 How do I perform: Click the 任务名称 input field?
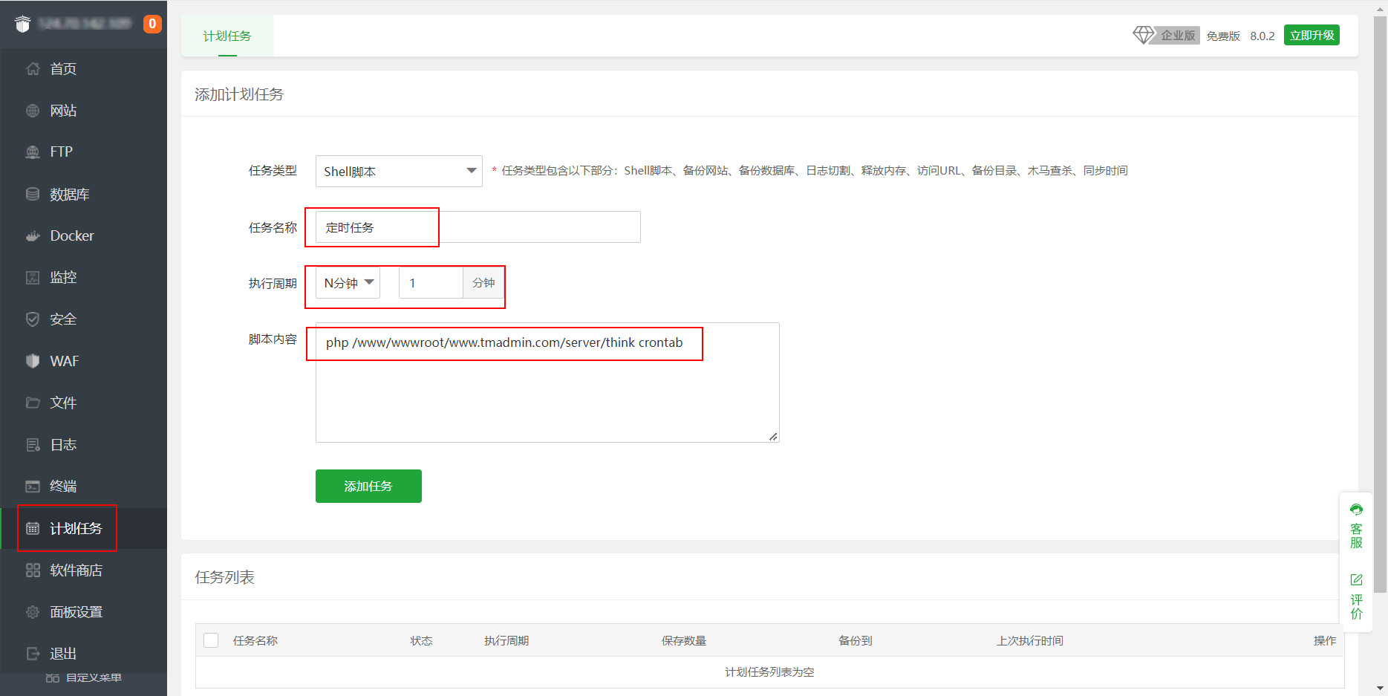point(478,227)
